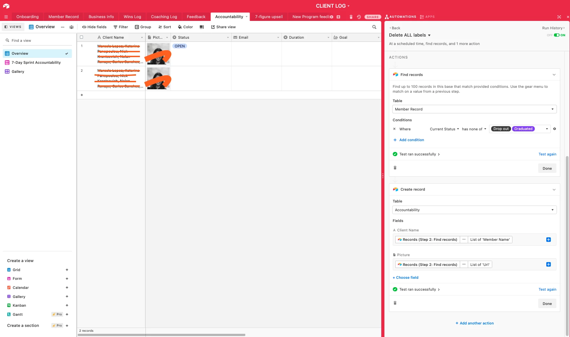
Task: Switch to the Onboarding tab
Action: click(28, 17)
